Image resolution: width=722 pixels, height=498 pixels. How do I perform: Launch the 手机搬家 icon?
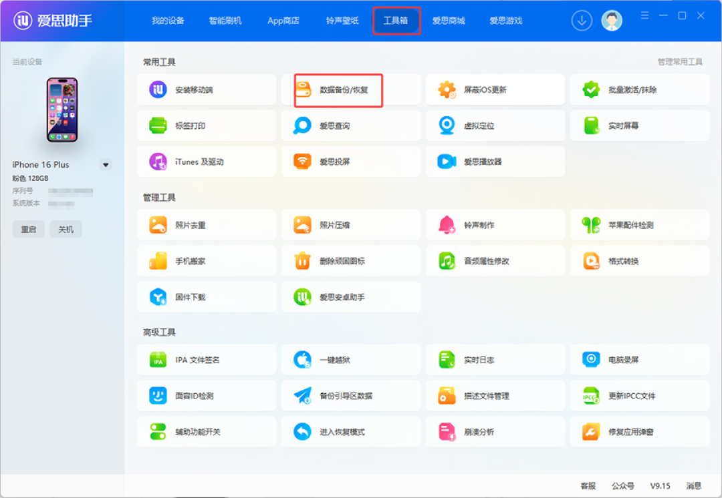158,261
